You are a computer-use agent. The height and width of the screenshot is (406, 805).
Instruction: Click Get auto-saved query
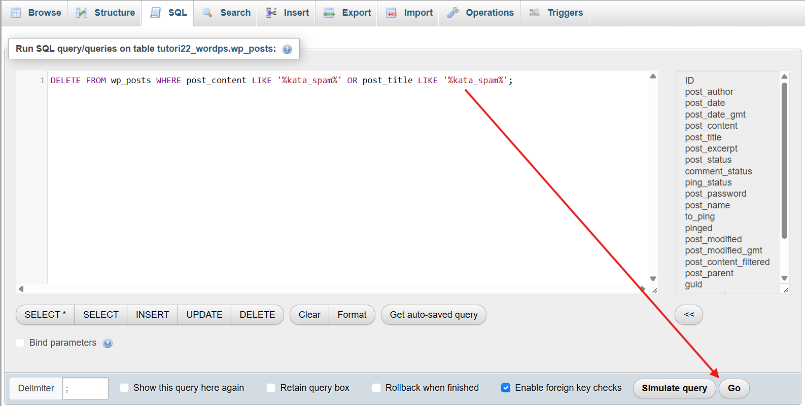coord(434,315)
